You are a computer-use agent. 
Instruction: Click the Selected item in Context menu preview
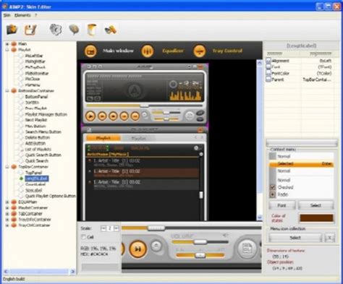pos(302,164)
